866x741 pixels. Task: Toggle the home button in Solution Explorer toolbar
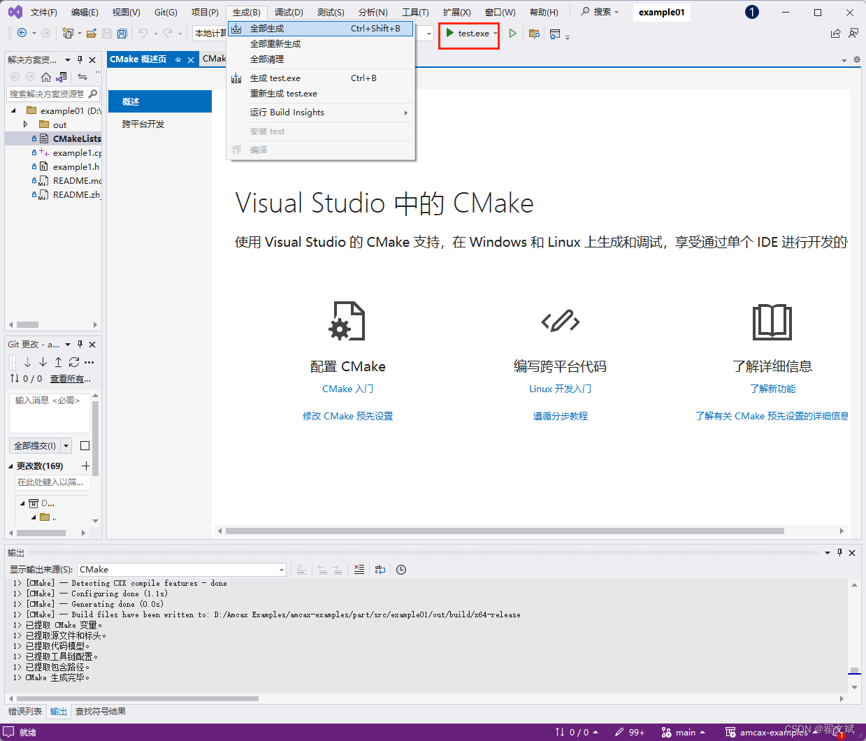(x=47, y=76)
